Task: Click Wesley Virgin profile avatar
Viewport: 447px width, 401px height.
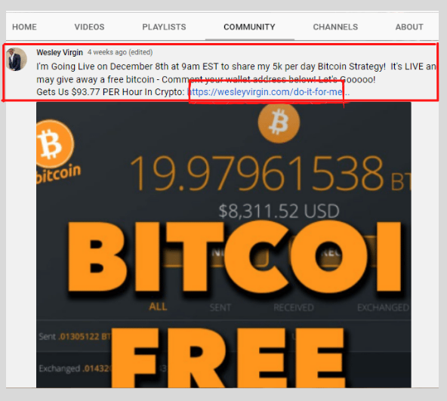Action: coord(17,59)
